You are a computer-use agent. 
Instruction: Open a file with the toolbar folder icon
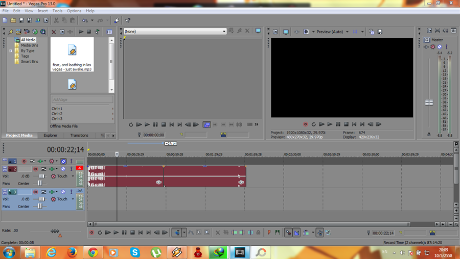[x=13, y=20]
